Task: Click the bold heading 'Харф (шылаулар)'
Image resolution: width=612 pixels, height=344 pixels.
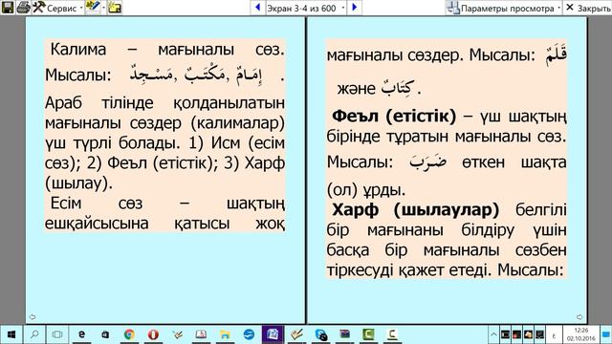Action: 416,210
